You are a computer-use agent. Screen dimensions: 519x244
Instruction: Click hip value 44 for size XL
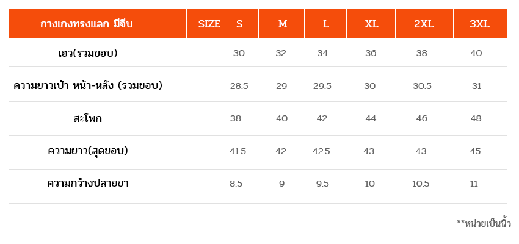coord(371,118)
